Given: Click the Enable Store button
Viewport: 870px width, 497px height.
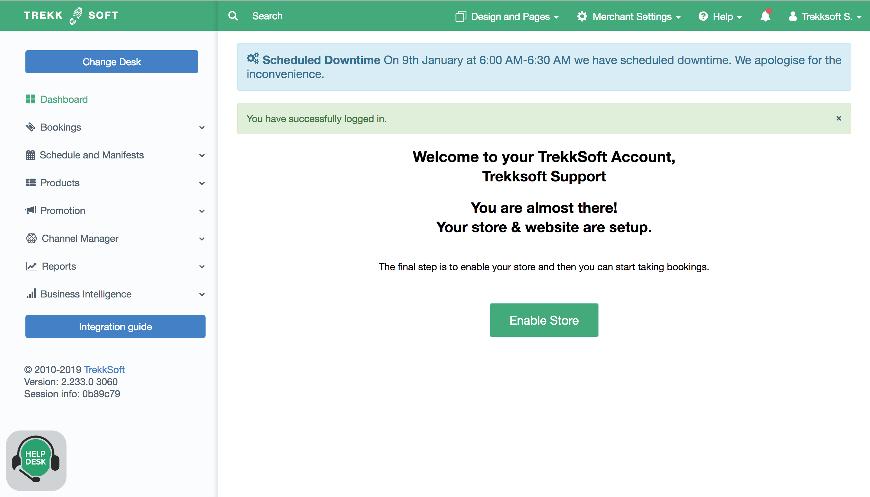Looking at the screenshot, I should click(x=544, y=320).
